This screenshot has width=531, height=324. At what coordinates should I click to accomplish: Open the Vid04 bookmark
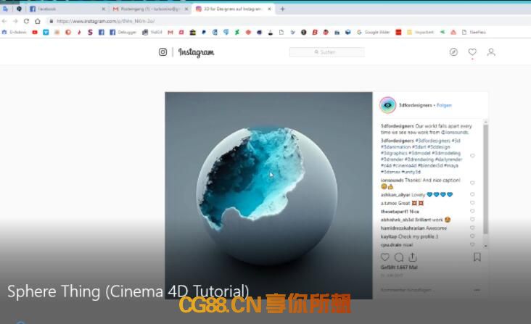152,32
